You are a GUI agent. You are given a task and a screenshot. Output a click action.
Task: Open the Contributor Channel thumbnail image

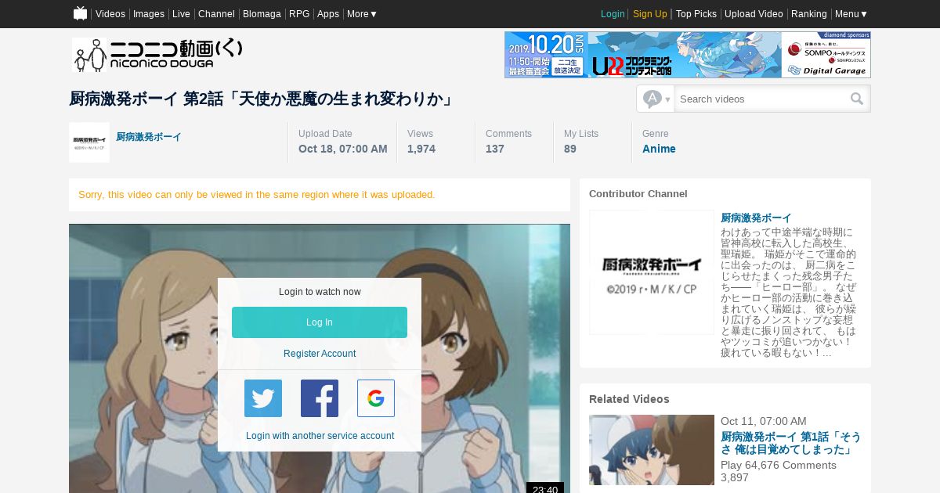click(652, 272)
